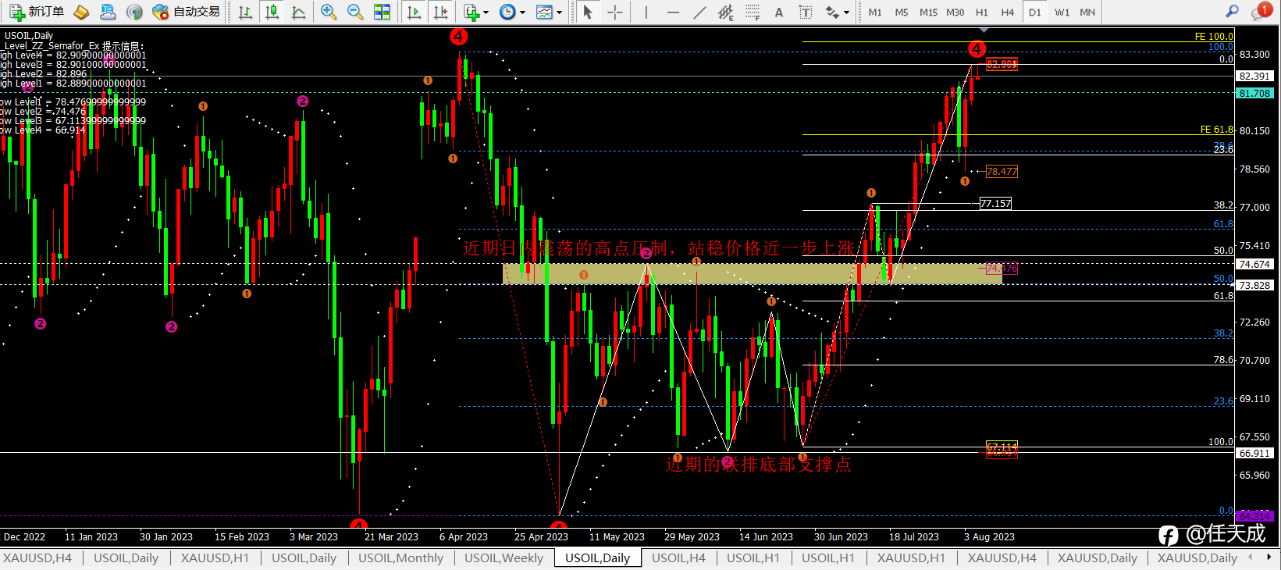Select the Fibonacci retracement tool
Viewport: 1281px width, 570px height.
click(x=753, y=12)
